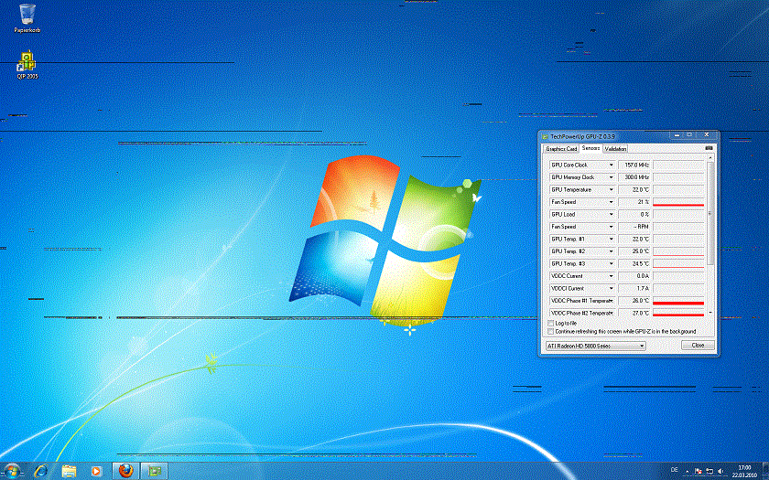The width and height of the screenshot is (769, 480).
Task: Click the 25.0 °C GPU Temp. #2 value
Action: point(634,251)
